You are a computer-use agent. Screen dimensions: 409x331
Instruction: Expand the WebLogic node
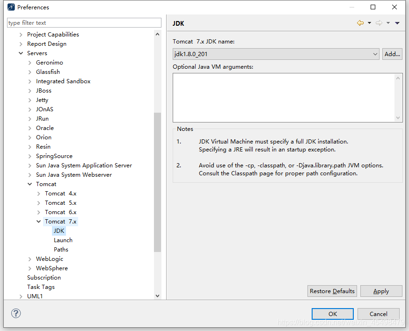tap(30, 259)
